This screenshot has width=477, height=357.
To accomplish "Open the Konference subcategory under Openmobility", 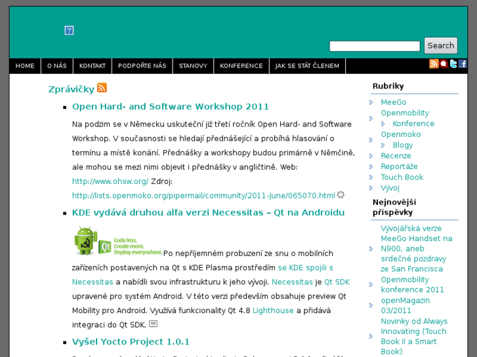I will (413, 124).
